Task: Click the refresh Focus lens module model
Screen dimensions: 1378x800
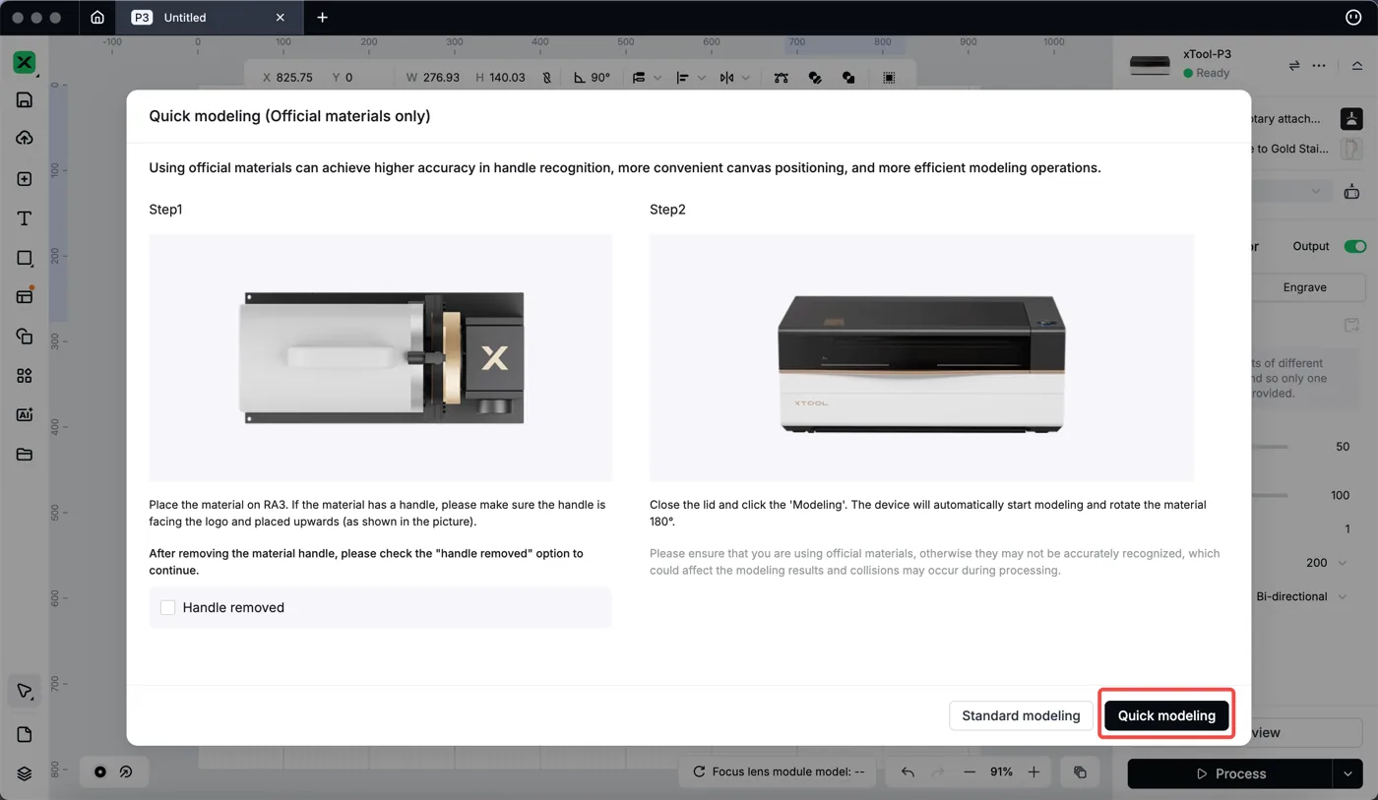Action: [x=699, y=772]
